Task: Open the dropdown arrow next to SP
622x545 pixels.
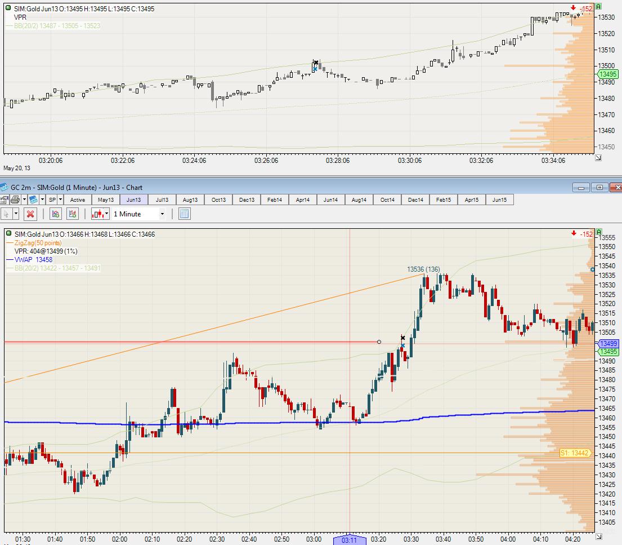Action: (x=61, y=200)
